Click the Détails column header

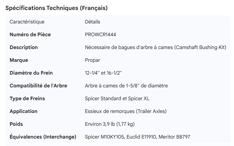coord(93,22)
